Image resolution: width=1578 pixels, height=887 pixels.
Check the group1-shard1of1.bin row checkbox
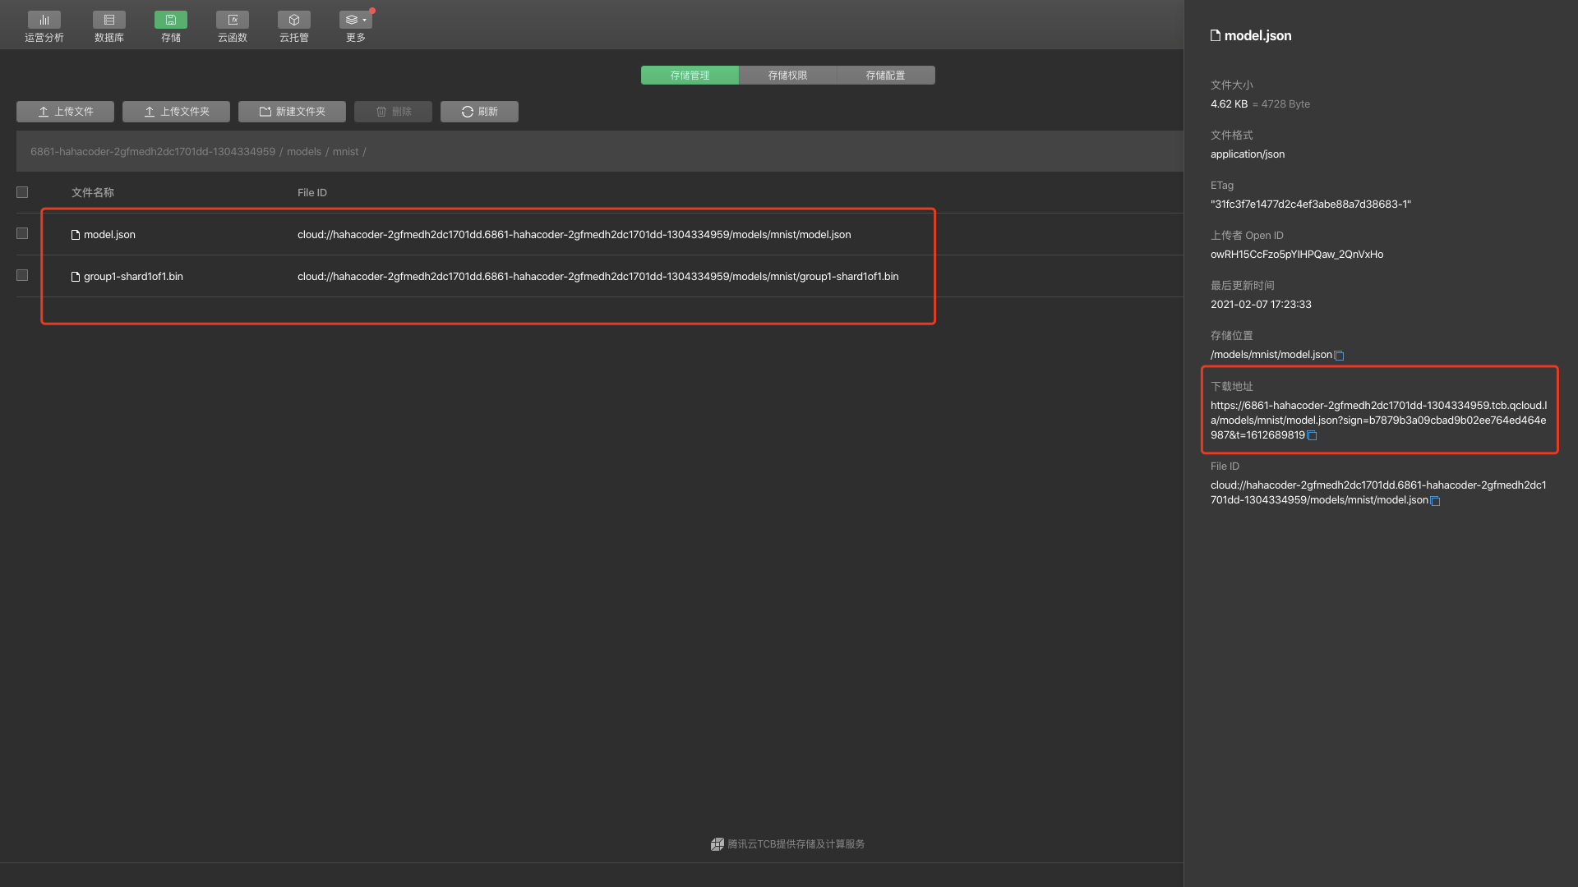point(22,276)
